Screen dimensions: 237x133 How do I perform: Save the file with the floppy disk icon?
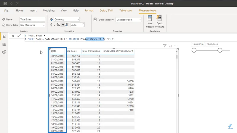point(5,4)
